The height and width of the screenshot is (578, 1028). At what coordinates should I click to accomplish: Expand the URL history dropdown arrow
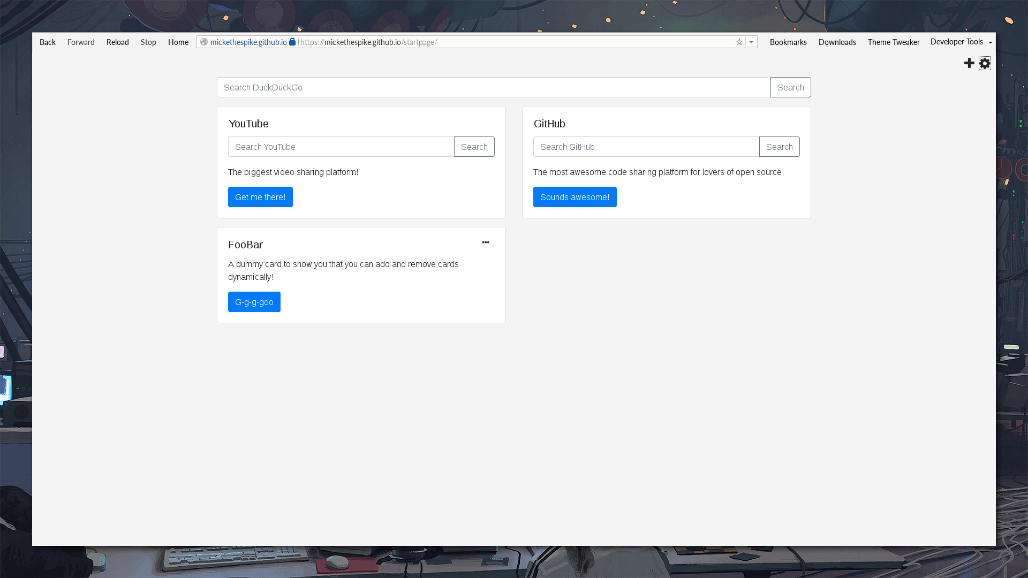click(751, 42)
